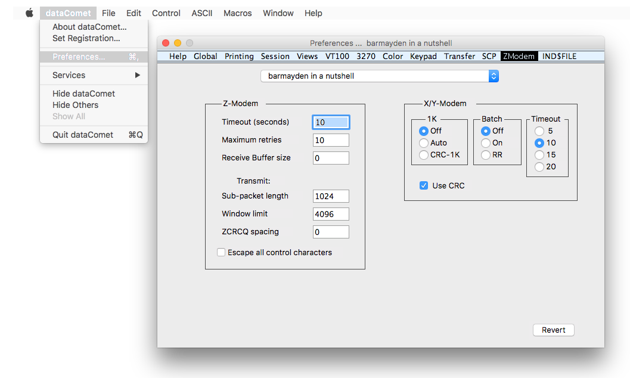Click the Revert button
This screenshot has height=378, width=630.
[553, 330]
